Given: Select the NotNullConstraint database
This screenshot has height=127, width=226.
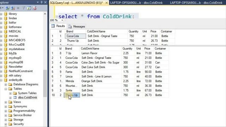Looking at the screenshot, I should 20,71.
